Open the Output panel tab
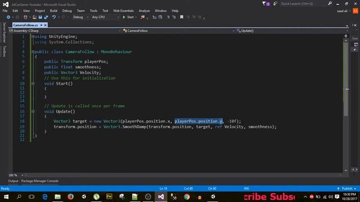The image size is (360, 202). (x=13, y=181)
